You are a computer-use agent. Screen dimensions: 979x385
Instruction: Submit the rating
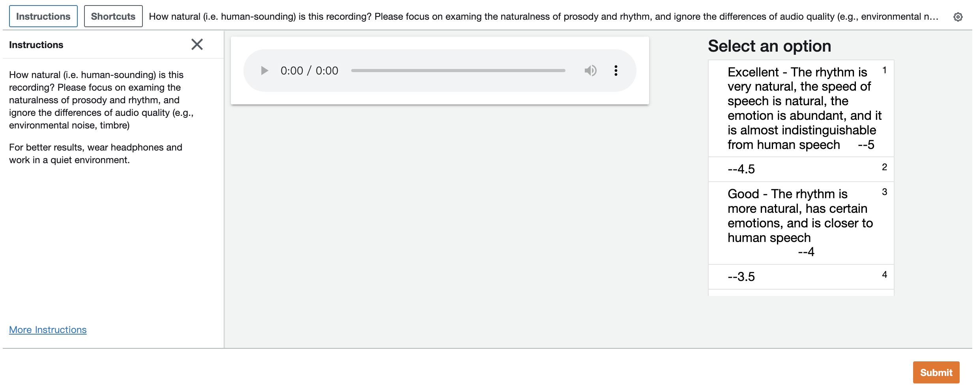936,372
